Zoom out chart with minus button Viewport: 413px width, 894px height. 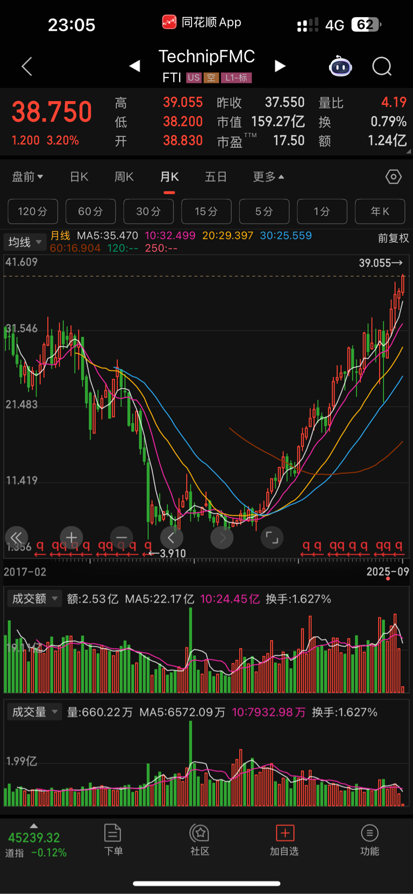(122, 537)
